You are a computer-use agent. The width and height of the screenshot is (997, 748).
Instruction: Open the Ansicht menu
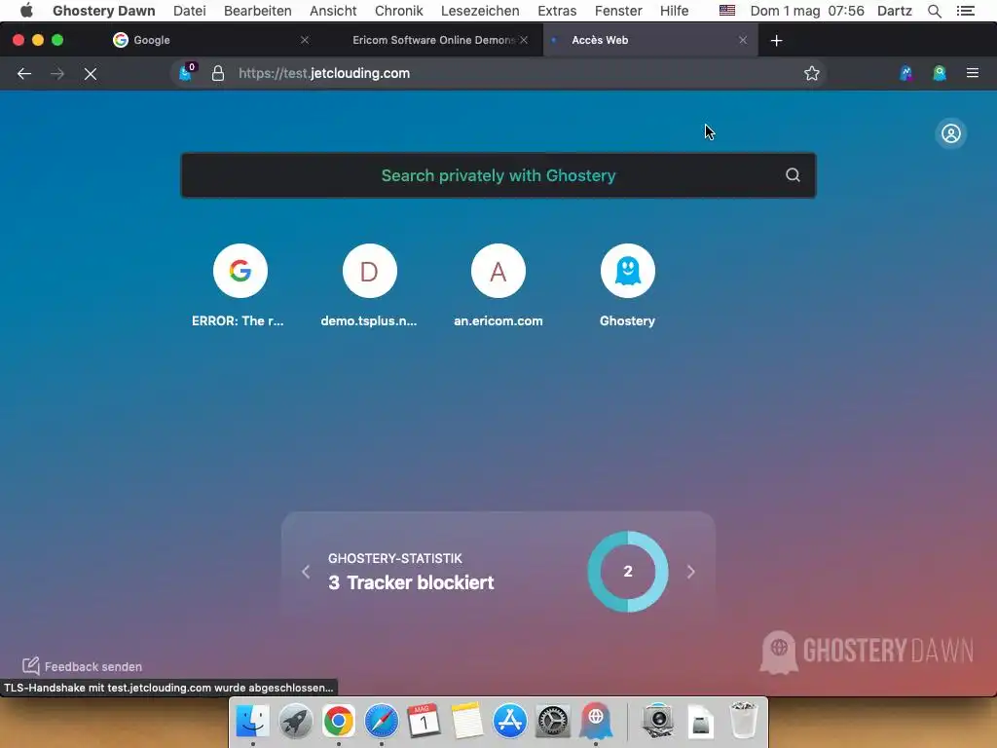pyautogui.click(x=333, y=11)
